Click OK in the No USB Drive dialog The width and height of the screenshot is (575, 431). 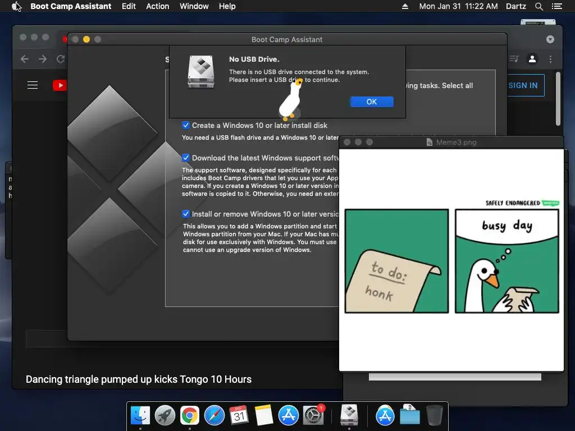click(372, 102)
